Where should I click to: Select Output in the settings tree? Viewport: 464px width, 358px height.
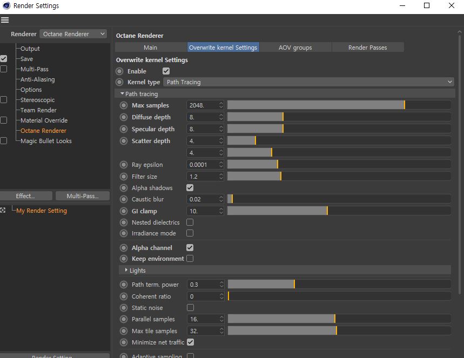coord(30,49)
